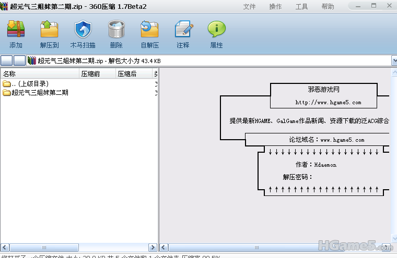Click the 解压到 (Extract to) icon
The width and height of the screenshot is (397, 258).
[x=49, y=34]
